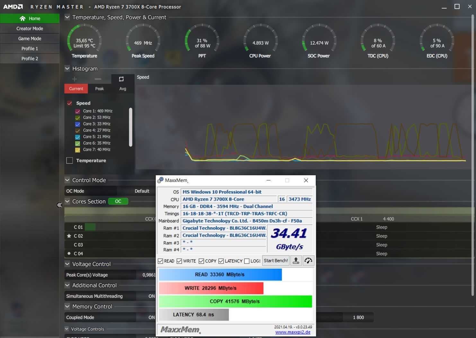Toggle the Temperature checkbox in histogram

pyautogui.click(x=69, y=160)
